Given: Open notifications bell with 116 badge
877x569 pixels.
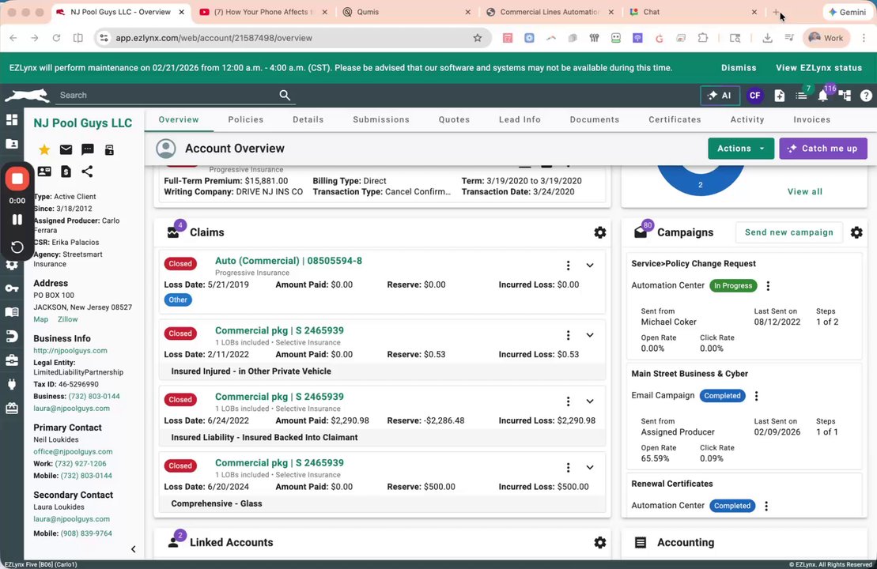Looking at the screenshot, I should tap(823, 96).
